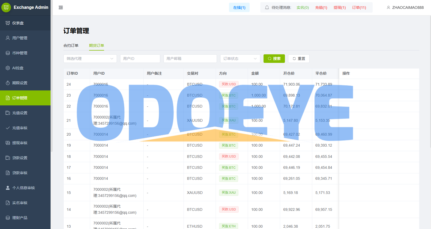
Task: Expand the 订单状态 dropdown
Action: click(x=240, y=59)
